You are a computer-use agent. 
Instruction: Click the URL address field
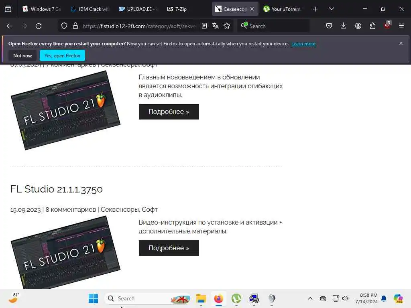coord(139,26)
